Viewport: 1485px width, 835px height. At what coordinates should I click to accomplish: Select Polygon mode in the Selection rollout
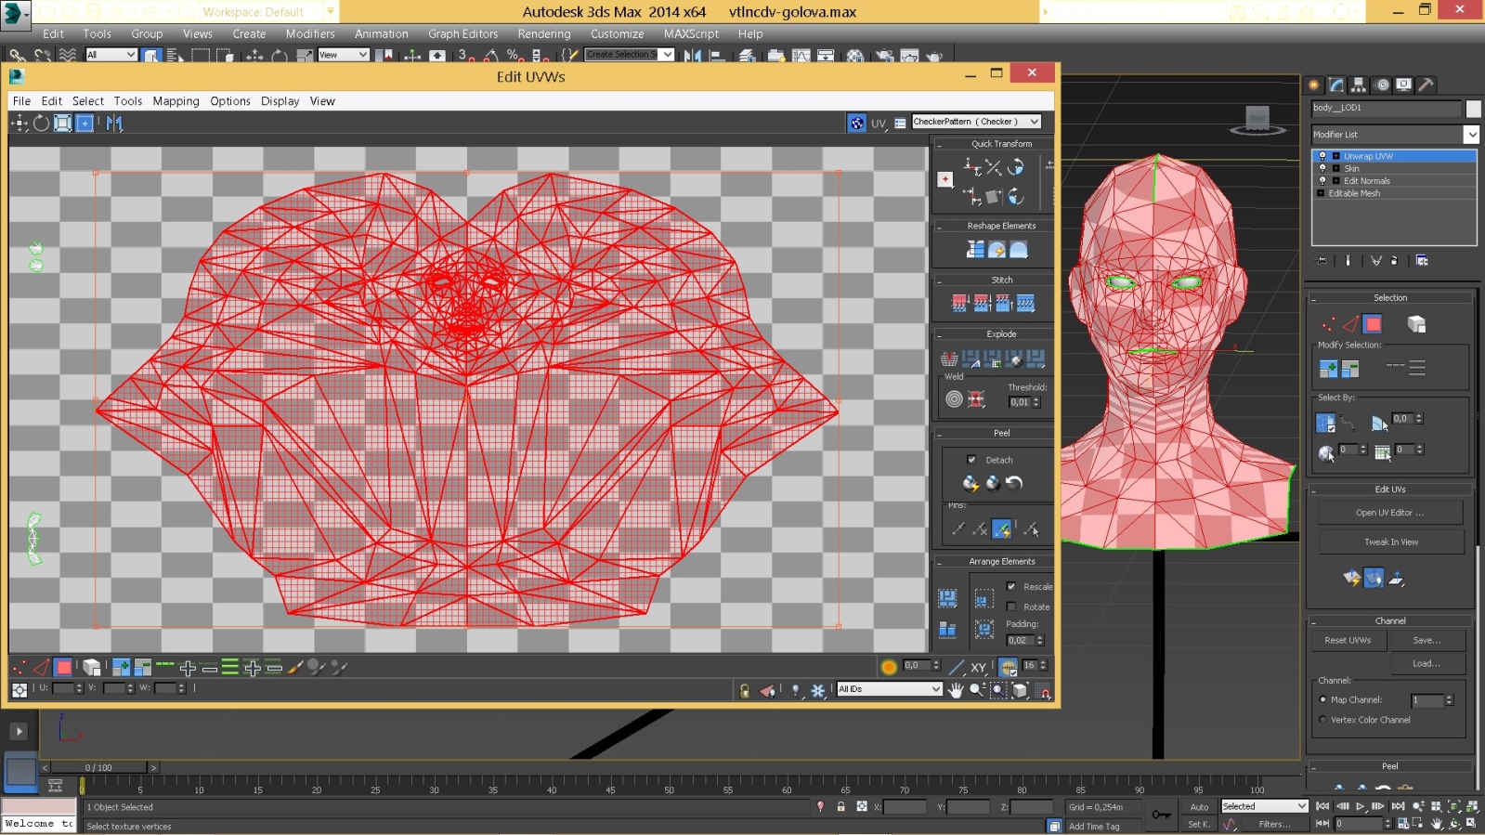tap(1373, 324)
